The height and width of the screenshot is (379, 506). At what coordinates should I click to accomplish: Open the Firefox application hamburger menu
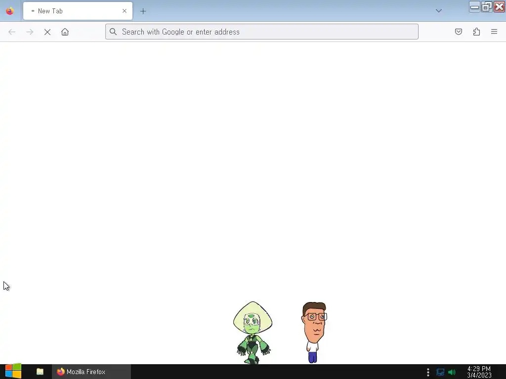[x=494, y=32]
